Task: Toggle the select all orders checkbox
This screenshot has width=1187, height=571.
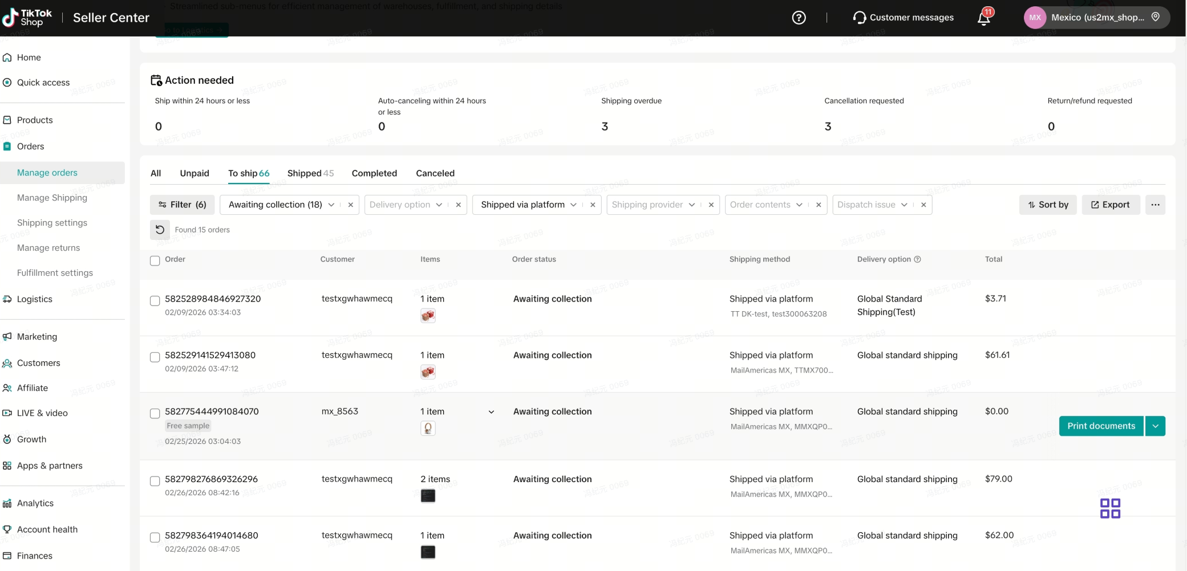Action: (155, 260)
